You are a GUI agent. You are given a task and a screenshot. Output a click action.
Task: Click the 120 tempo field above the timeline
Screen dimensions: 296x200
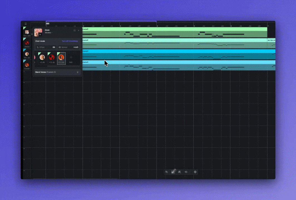point(48,23)
